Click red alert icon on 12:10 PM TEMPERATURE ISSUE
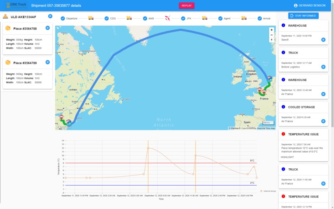 click(283, 196)
